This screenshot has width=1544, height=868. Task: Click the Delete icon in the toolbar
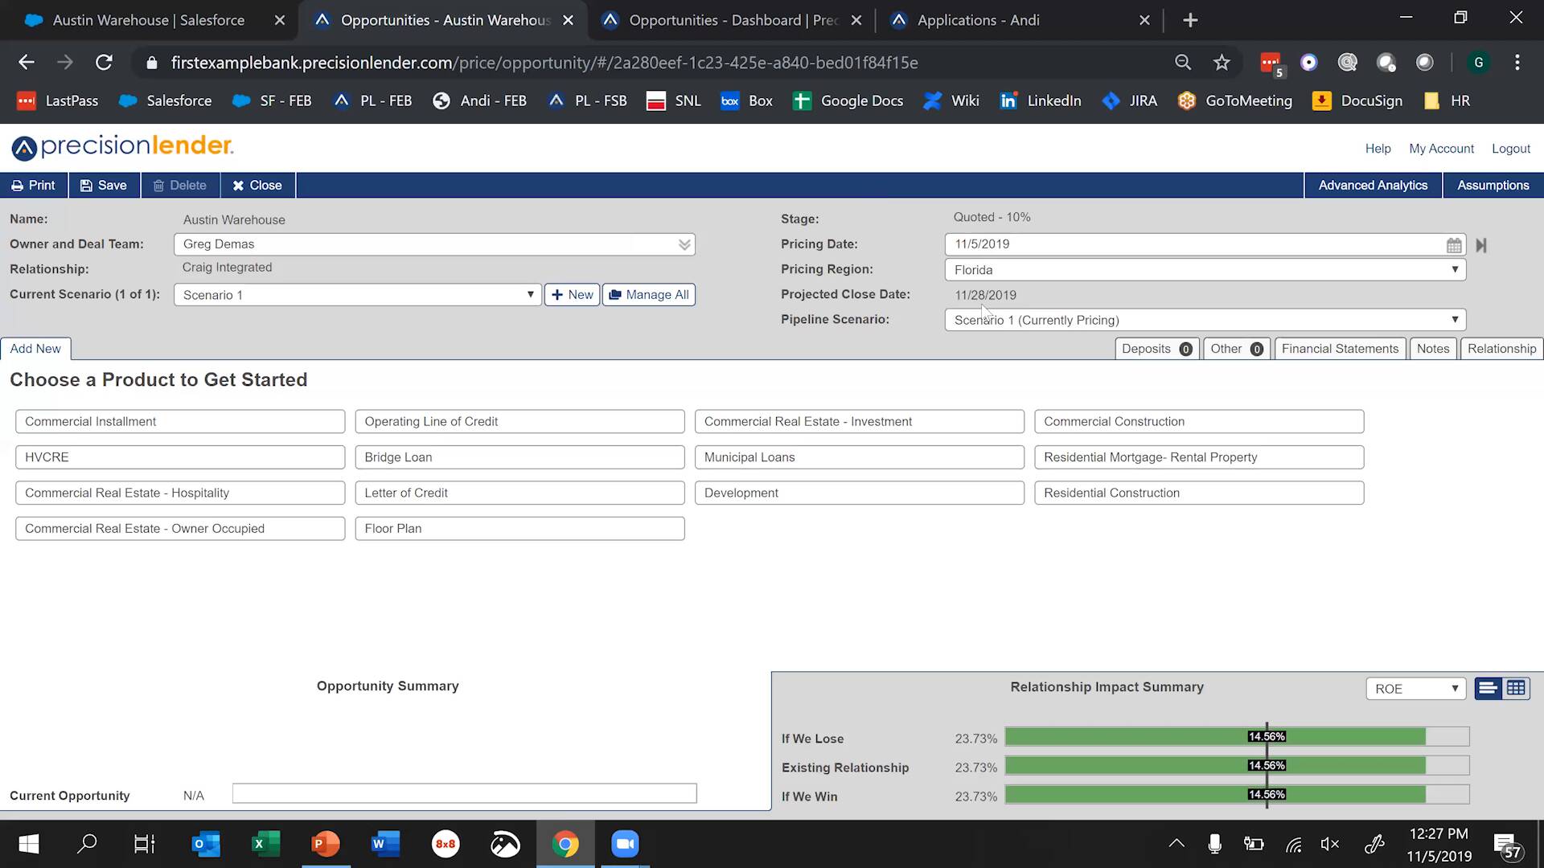click(159, 185)
